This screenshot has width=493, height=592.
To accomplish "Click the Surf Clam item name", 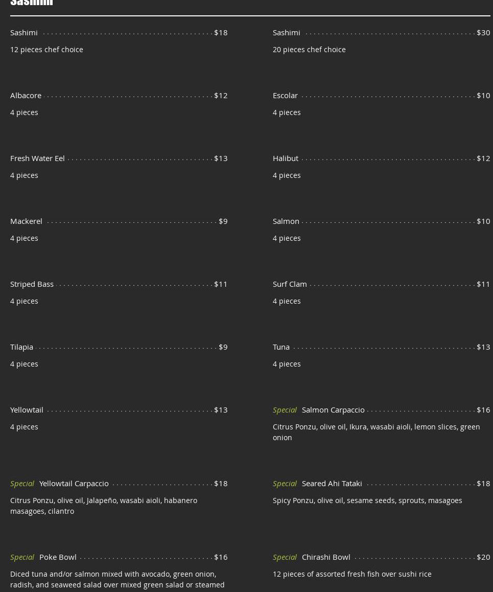I will (290, 284).
